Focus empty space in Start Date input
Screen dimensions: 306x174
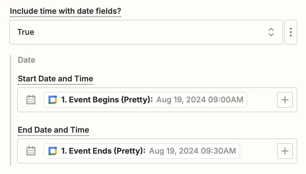(x=262, y=100)
